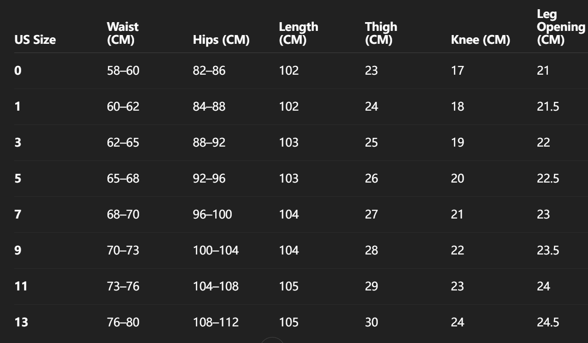This screenshot has height=343, width=588.
Task: Click the partially visible circular button below the table
Action: [x=273, y=340]
